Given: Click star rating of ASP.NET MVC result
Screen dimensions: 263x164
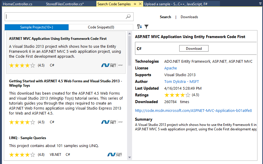Looking at the screenshot, I should pyautogui.click(x=22, y=65).
